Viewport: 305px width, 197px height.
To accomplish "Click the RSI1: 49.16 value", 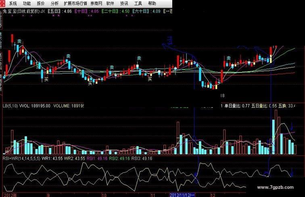I will 97,158.
